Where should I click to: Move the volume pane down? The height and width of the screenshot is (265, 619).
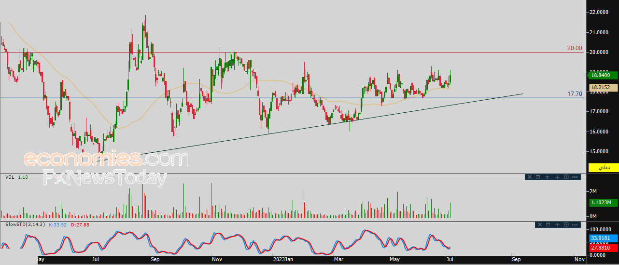click(x=557, y=177)
